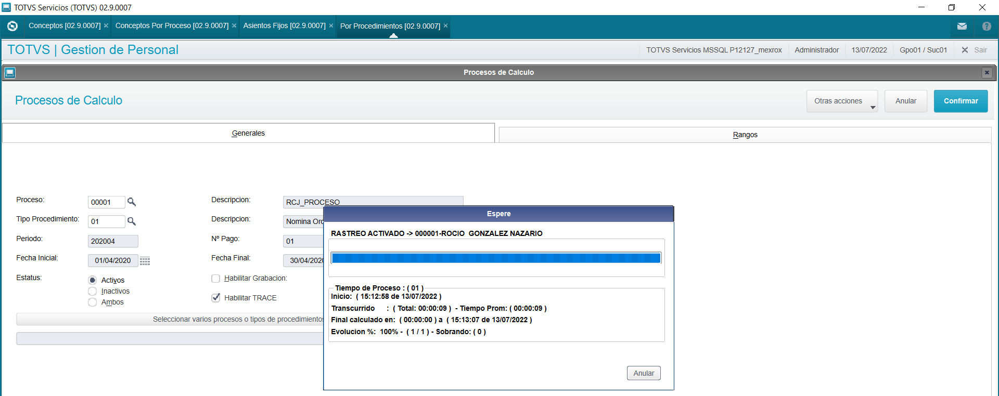
Task: Close the Conceptos tab
Action: (x=106, y=25)
